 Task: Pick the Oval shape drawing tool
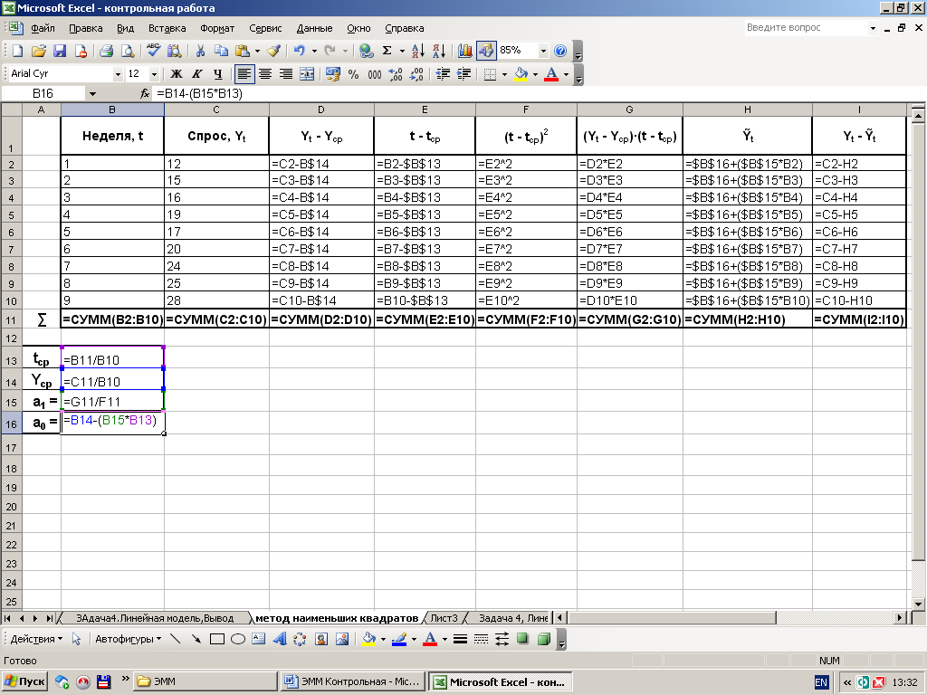[238, 639]
